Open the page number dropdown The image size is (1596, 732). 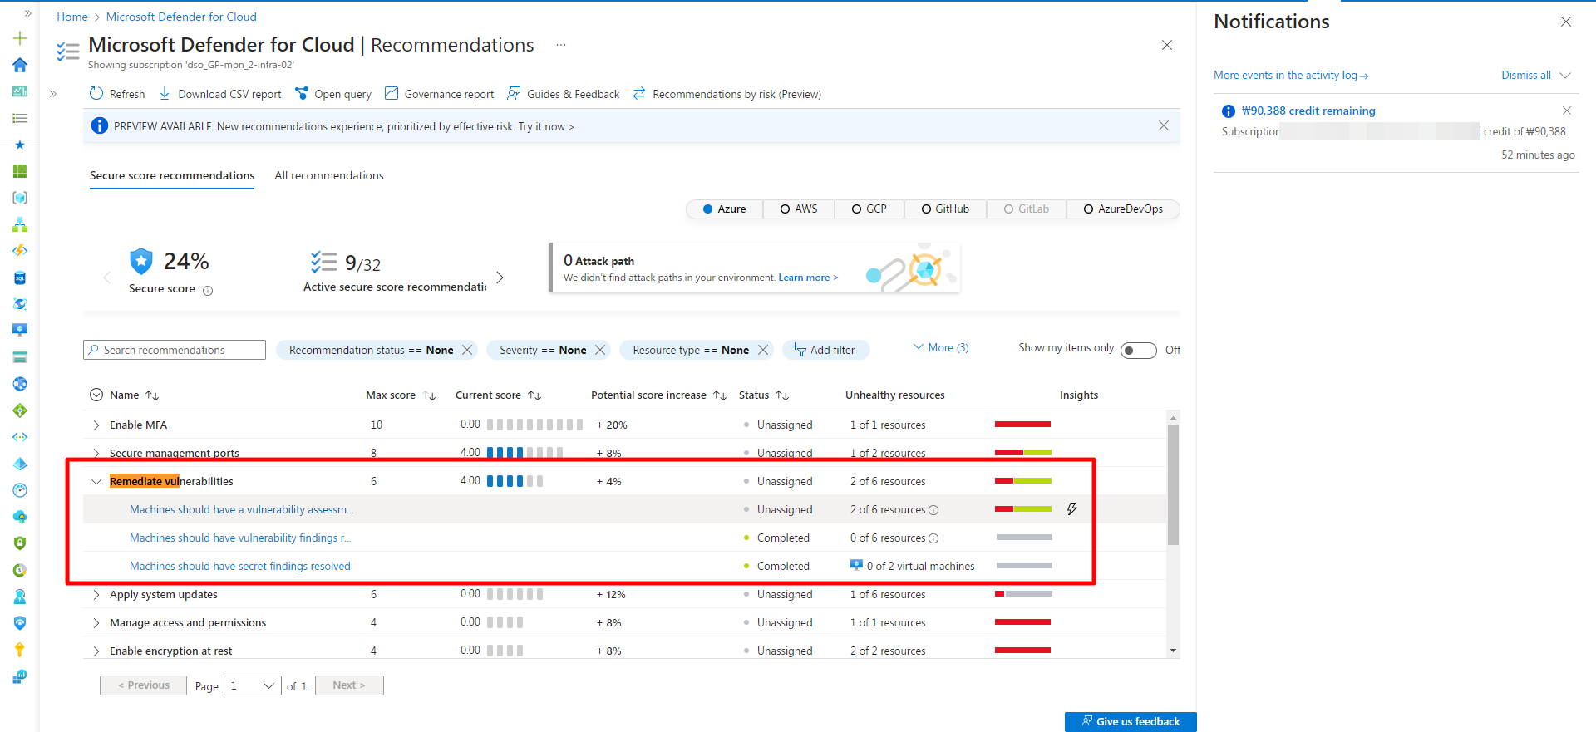point(253,685)
